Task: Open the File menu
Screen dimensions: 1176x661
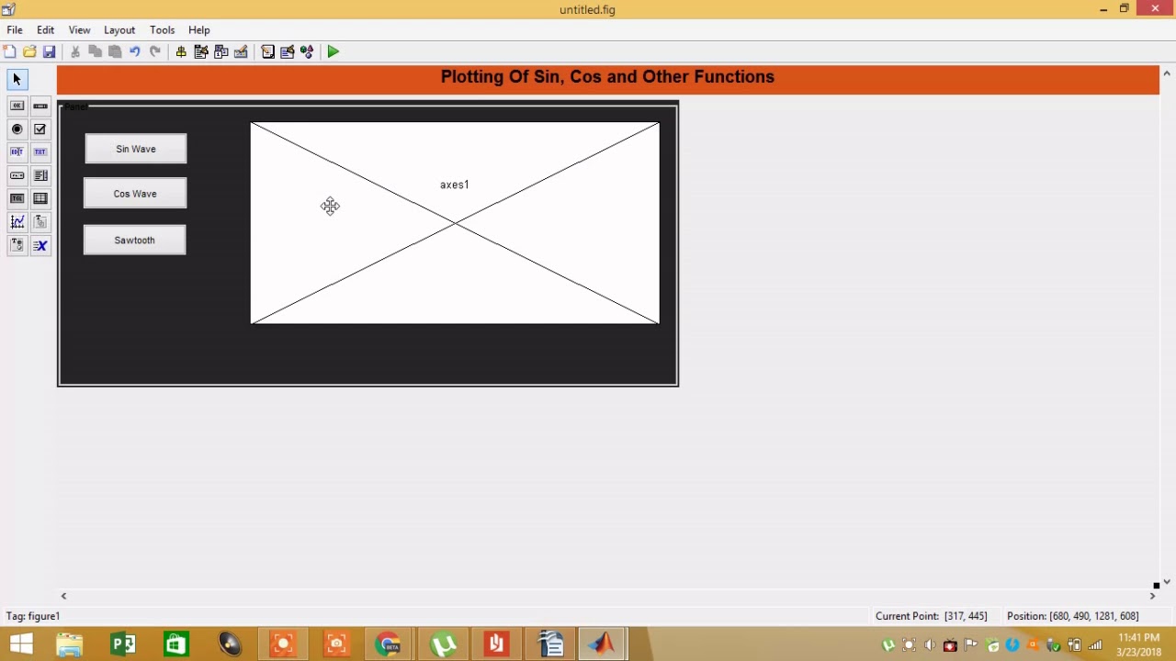Action: [x=15, y=30]
